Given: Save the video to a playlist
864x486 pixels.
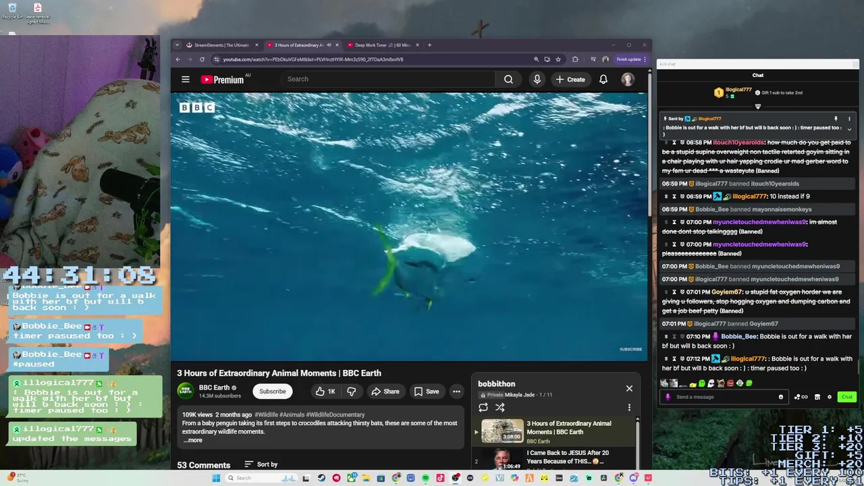Looking at the screenshot, I should (x=427, y=391).
